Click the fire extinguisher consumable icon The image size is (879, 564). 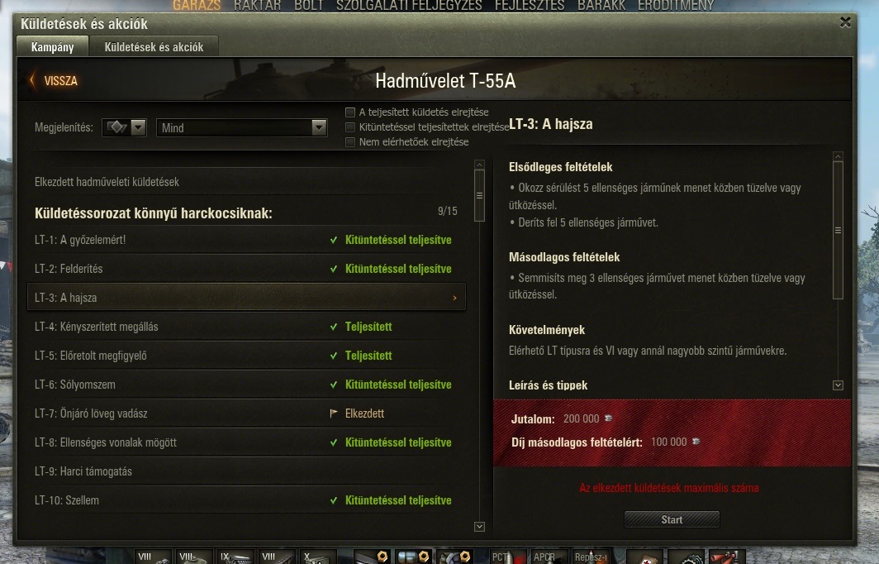coord(727,557)
